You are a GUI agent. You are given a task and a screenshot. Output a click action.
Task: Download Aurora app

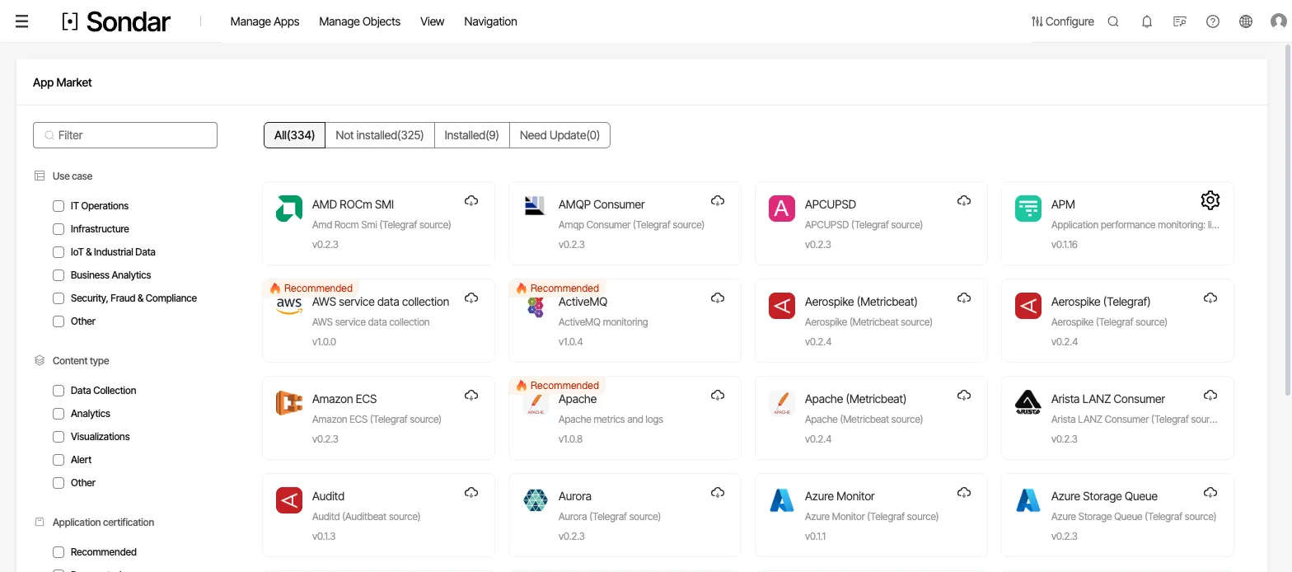[718, 493]
